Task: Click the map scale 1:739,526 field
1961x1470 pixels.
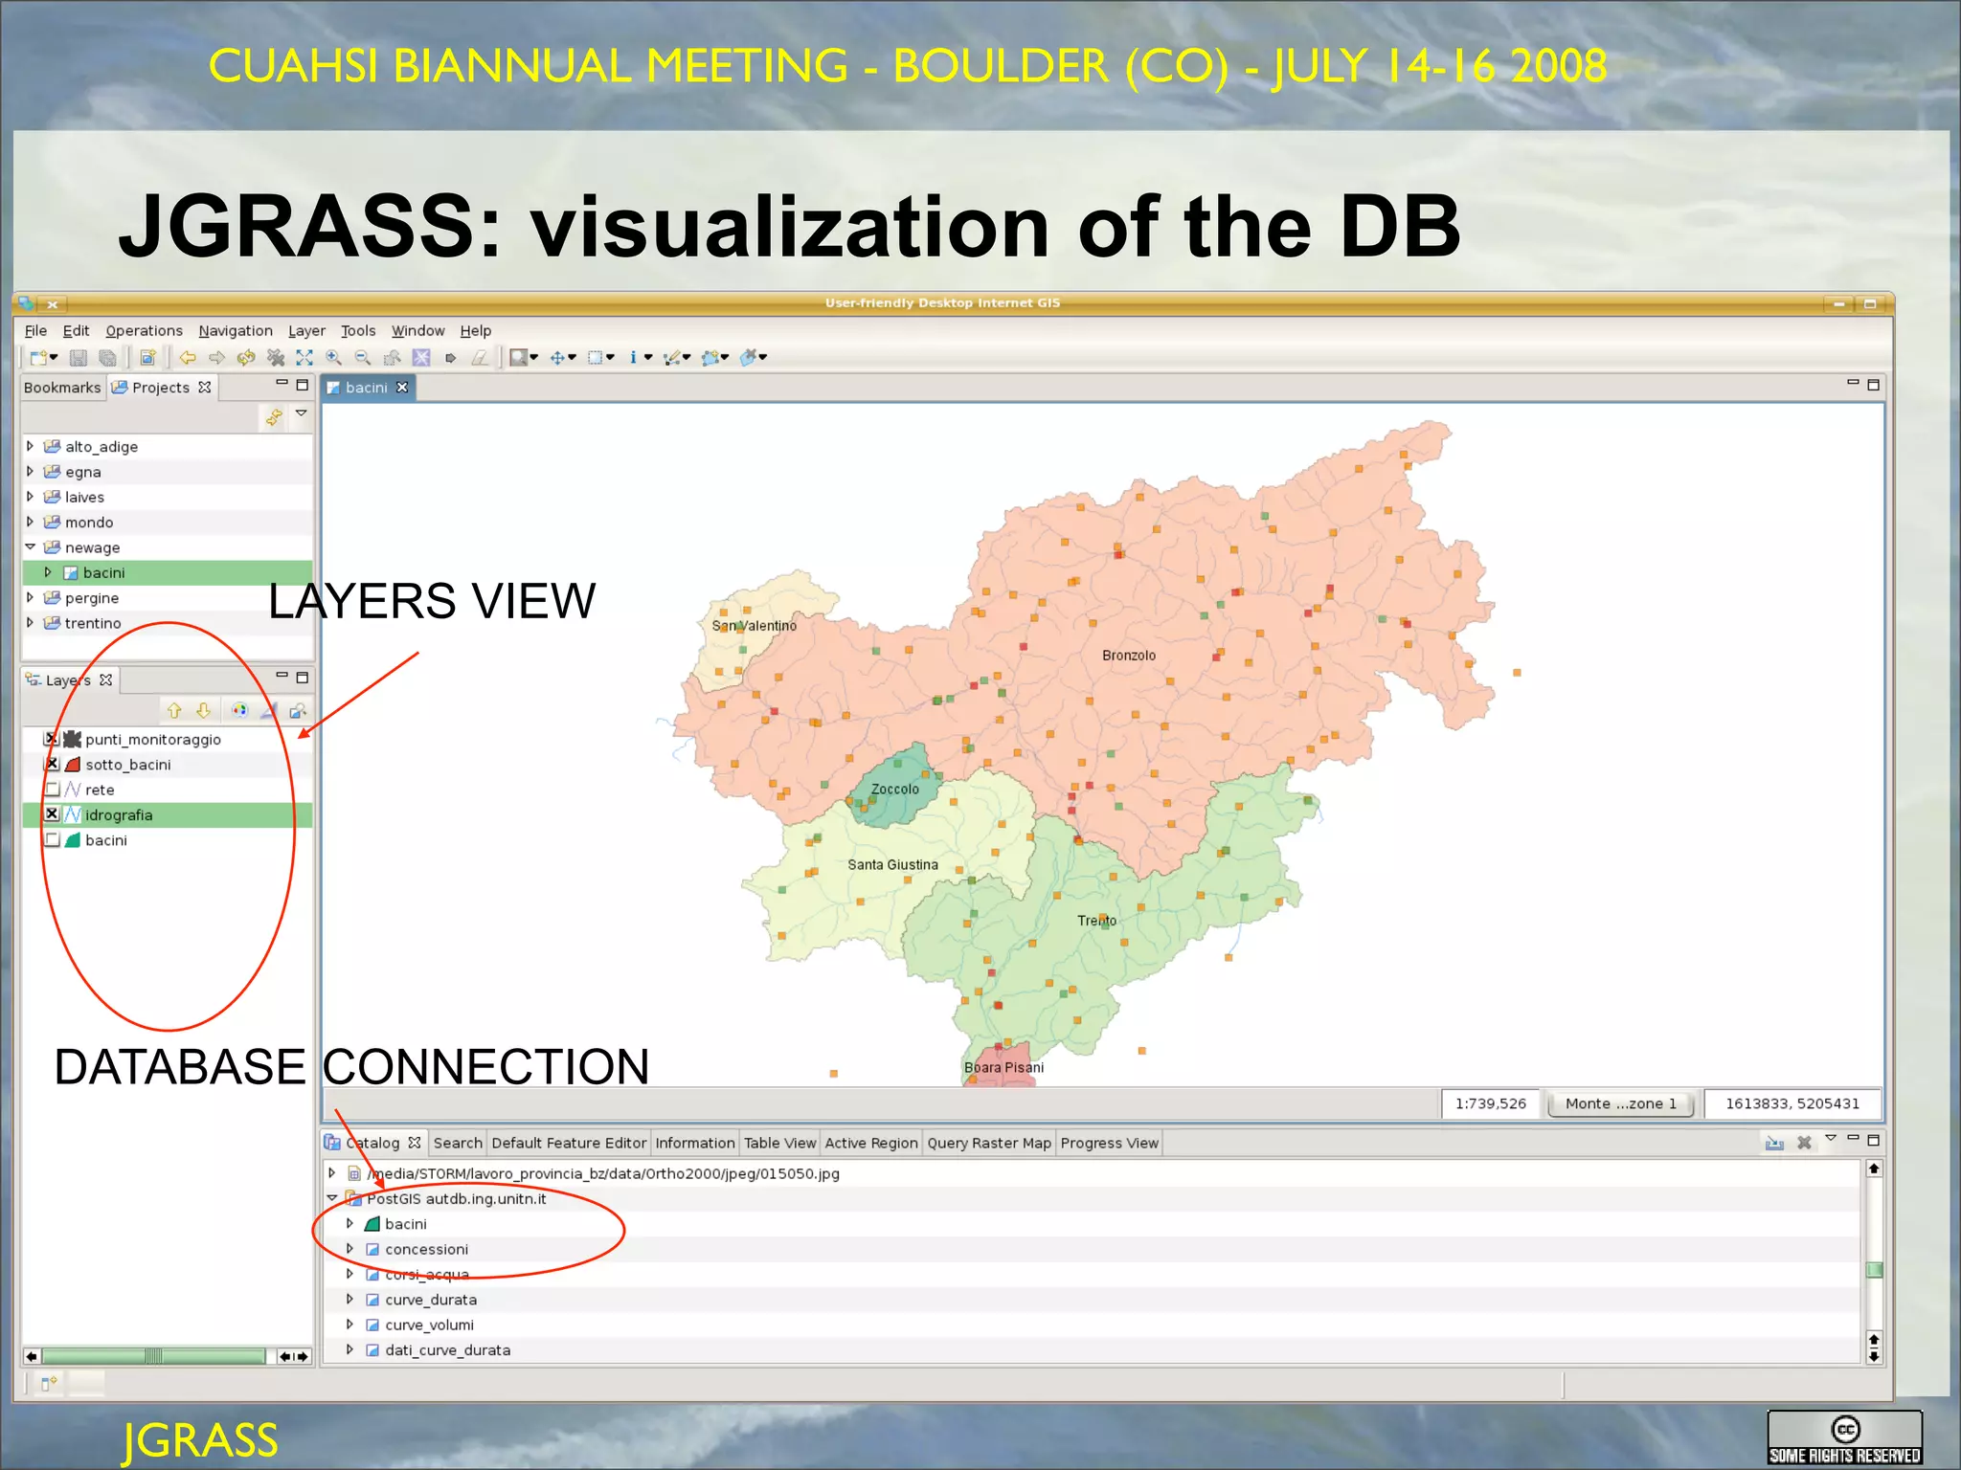Action: click(1490, 1103)
